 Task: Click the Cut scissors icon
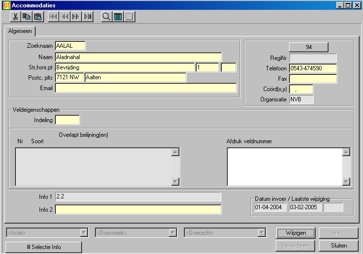(x=16, y=17)
